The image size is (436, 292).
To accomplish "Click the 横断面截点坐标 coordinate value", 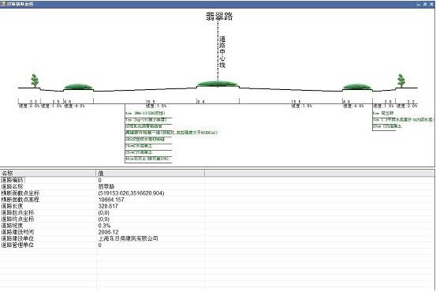I will 131,193.
